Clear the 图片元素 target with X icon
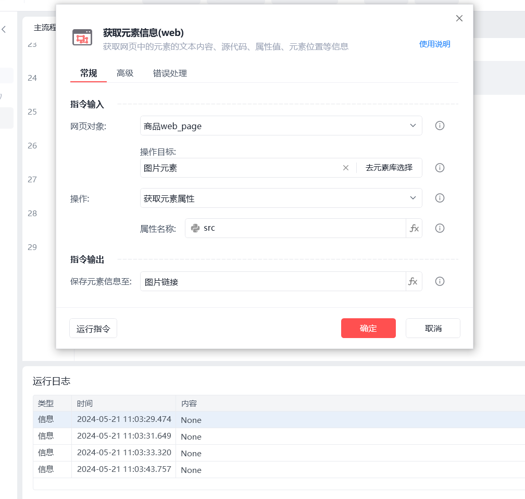525x499 pixels. (x=345, y=168)
